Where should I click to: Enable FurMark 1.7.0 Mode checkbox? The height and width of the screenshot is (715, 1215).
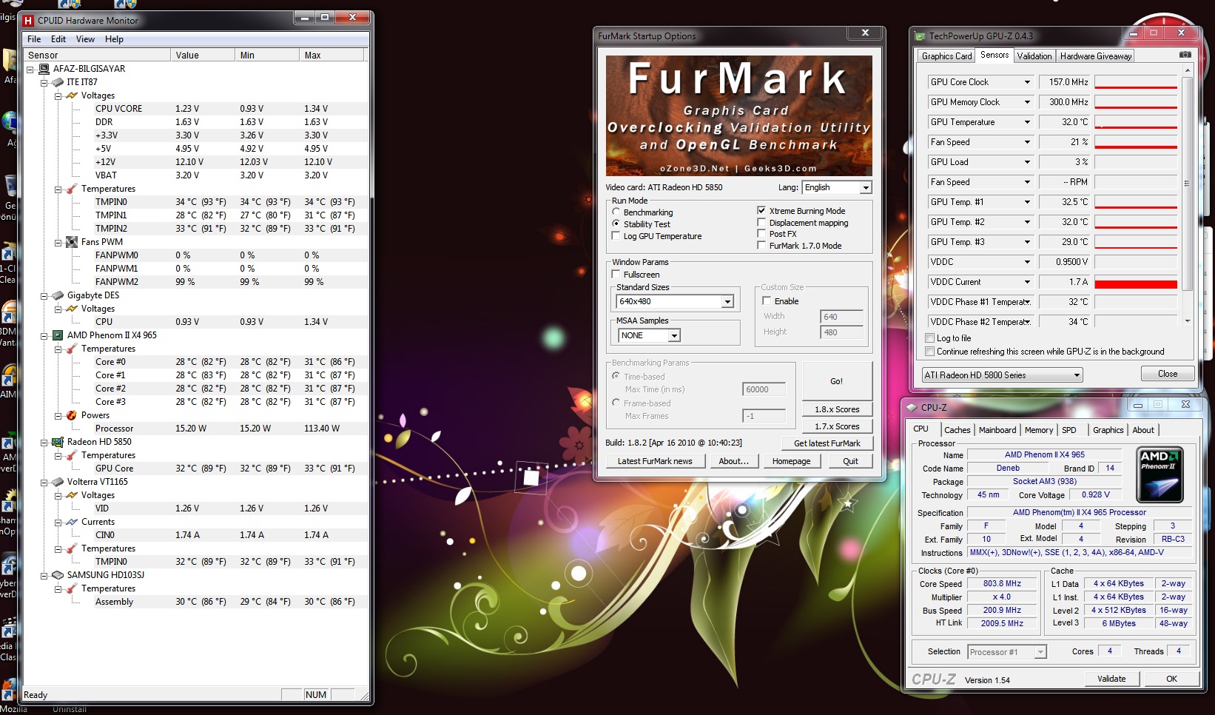(761, 246)
